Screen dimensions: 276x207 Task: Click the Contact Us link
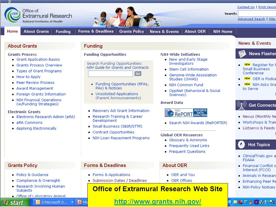click(x=246, y=7)
